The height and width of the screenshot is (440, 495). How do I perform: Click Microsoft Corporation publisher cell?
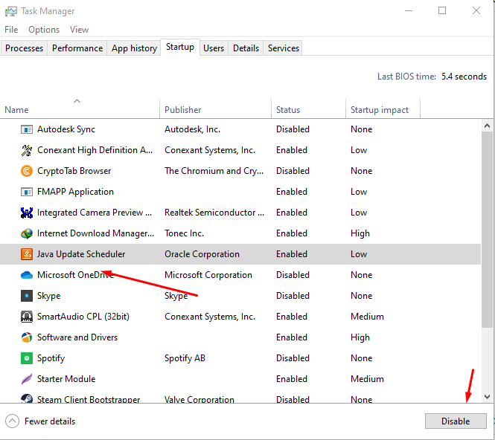click(208, 275)
